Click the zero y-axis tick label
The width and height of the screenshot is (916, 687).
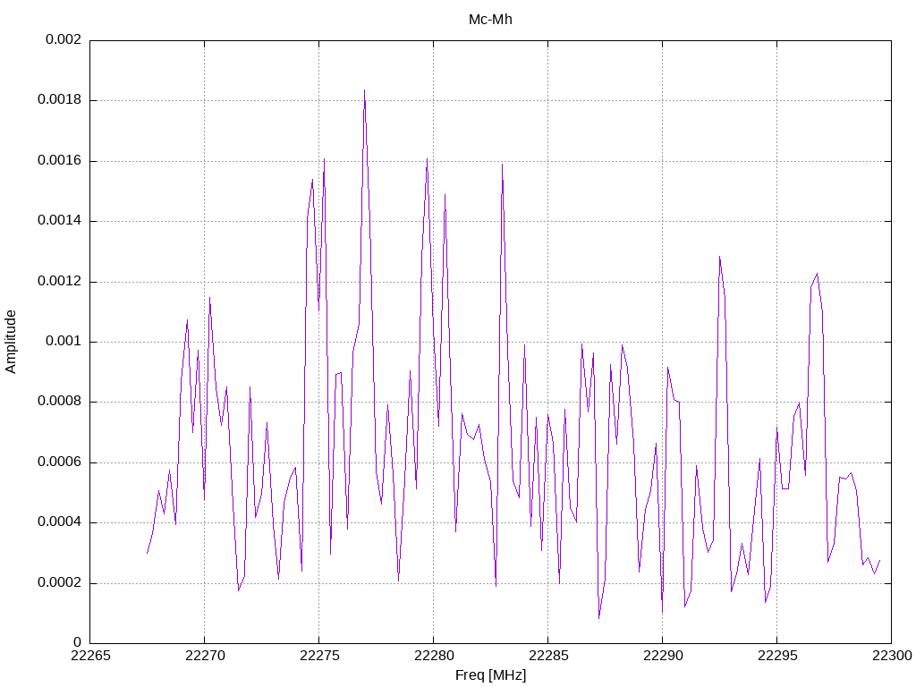pyautogui.click(x=77, y=642)
